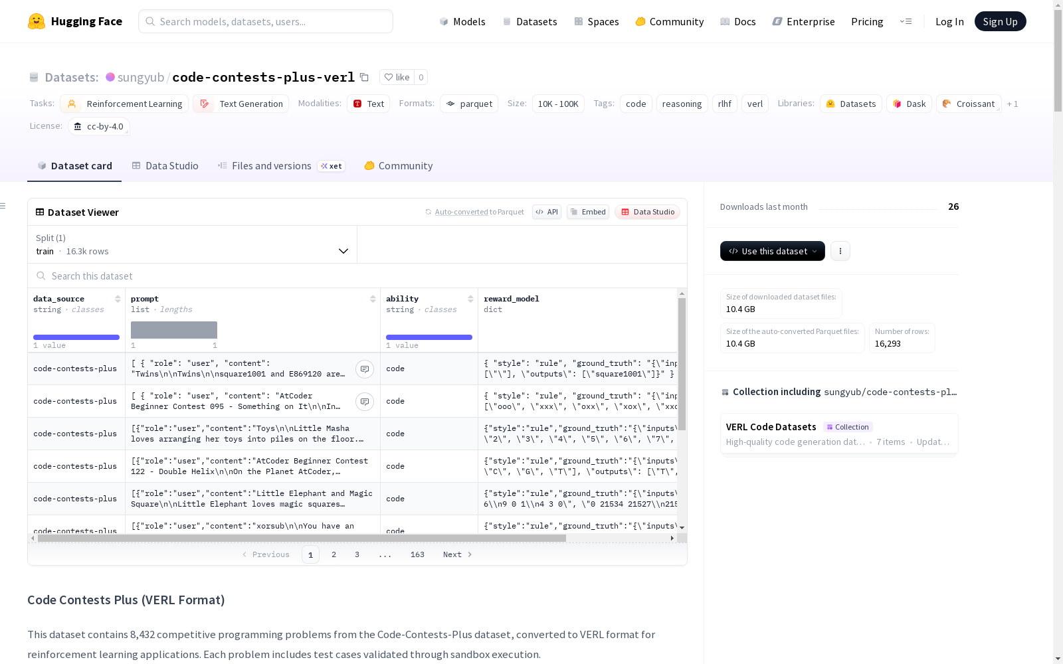Viewport: 1063px width, 664px height.
Task: Click the rlhf tag
Action: pyautogui.click(x=725, y=104)
